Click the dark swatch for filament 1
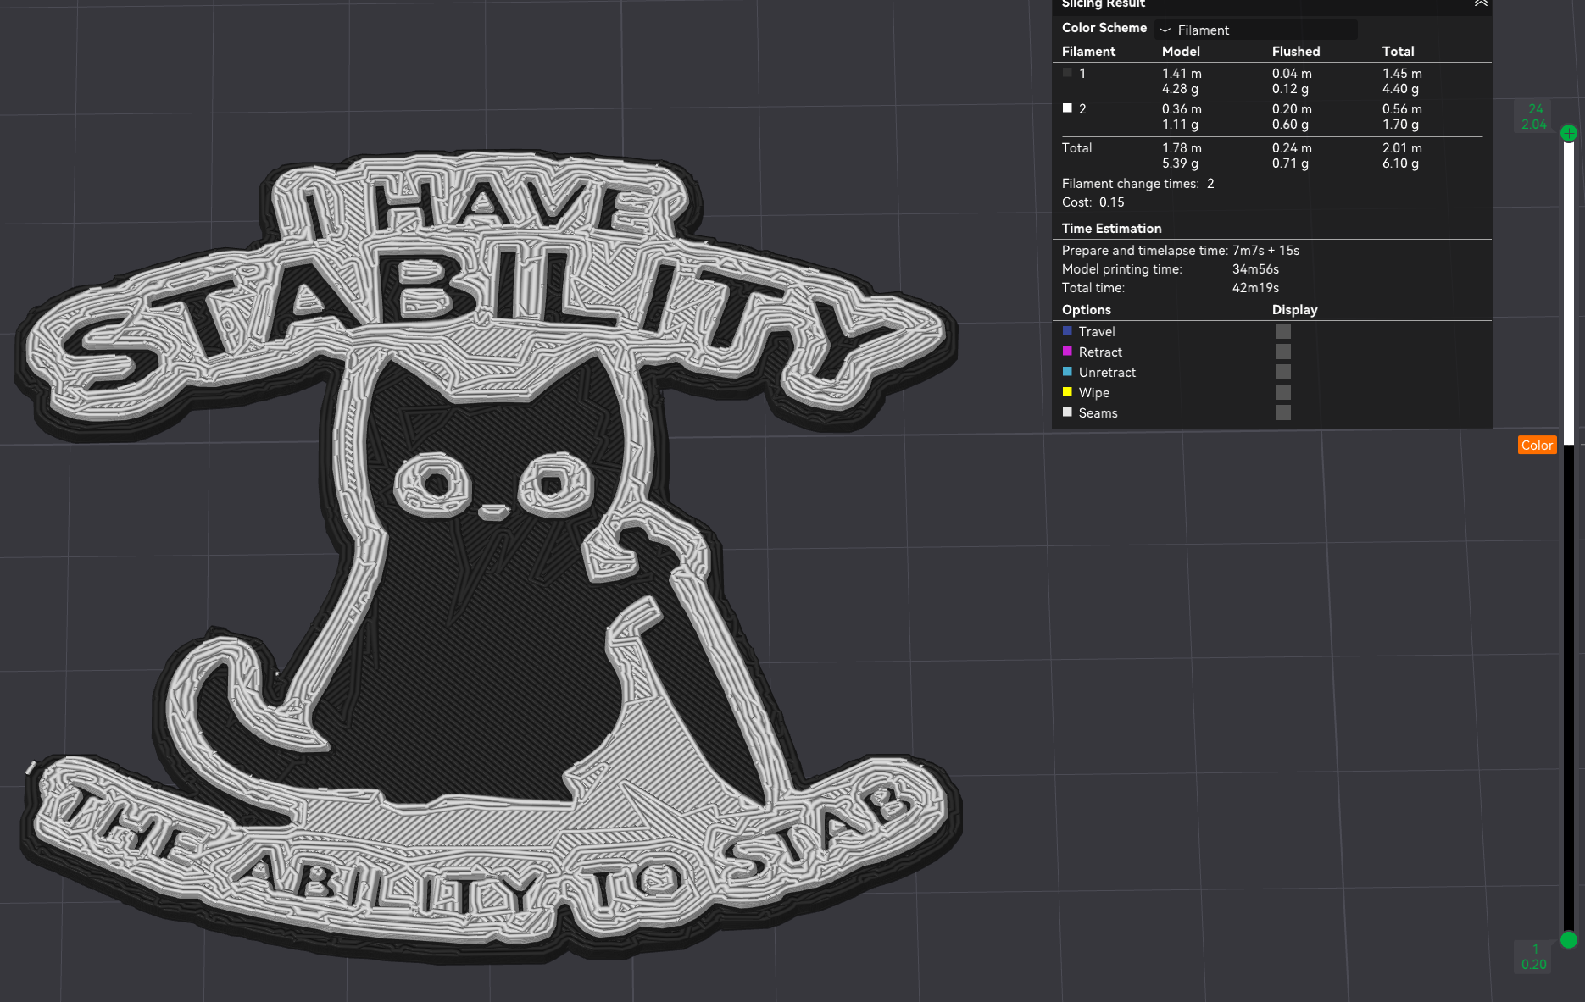This screenshot has height=1002, width=1585. point(1067,73)
